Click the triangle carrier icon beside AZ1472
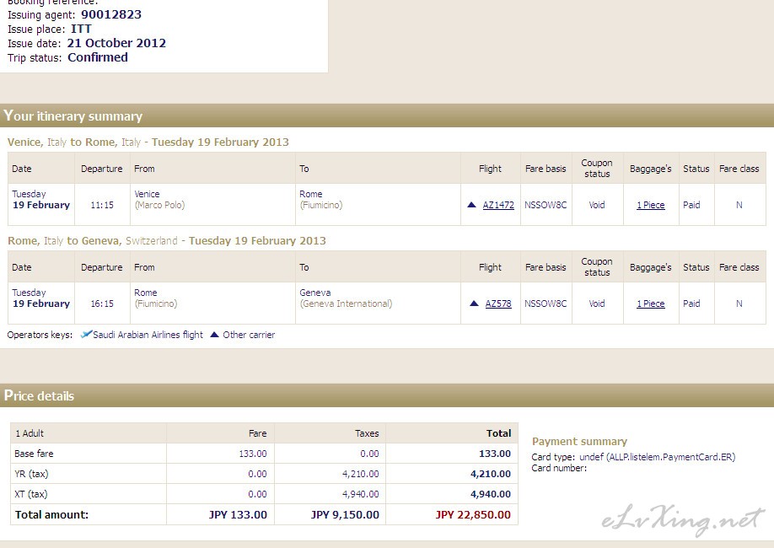The width and height of the screenshot is (774, 548). [x=471, y=204]
